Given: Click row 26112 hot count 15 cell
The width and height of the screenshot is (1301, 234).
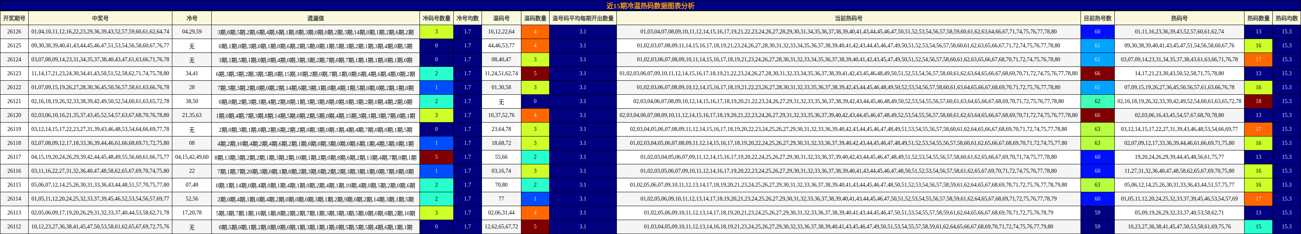Looking at the screenshot, I should [1258, 226].
